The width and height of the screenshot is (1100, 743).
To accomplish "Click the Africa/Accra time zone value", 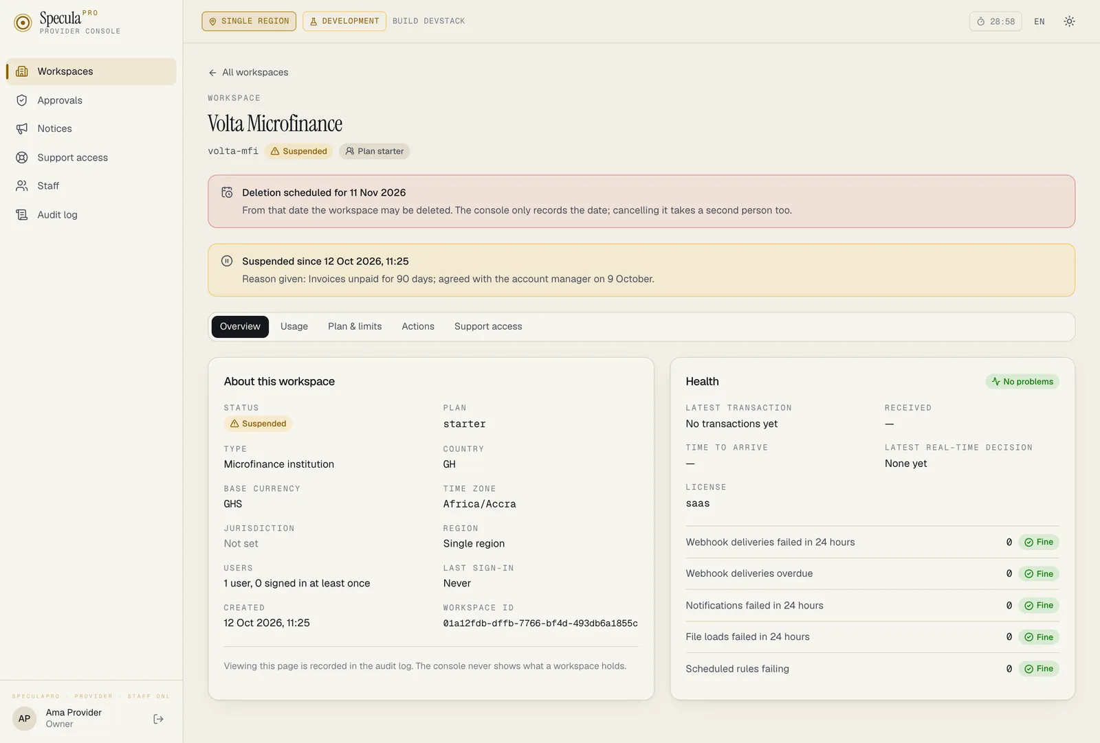I will coord(480,504).
